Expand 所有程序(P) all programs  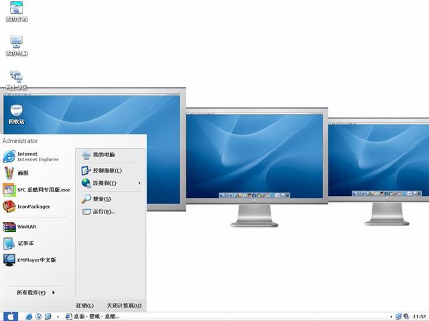36,293
